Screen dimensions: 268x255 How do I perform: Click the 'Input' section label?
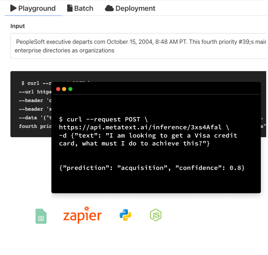point(18,26)
